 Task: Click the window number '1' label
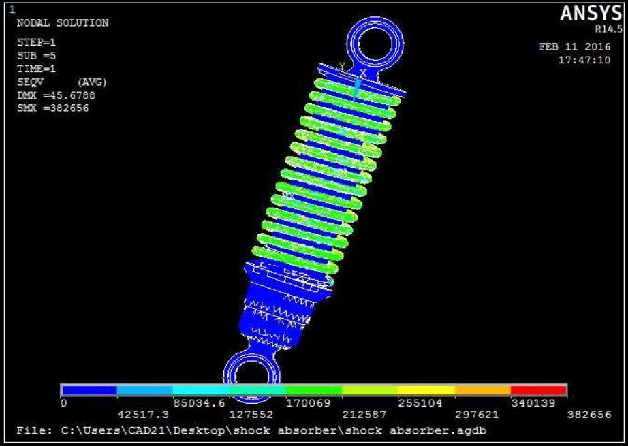click(12, 10)
